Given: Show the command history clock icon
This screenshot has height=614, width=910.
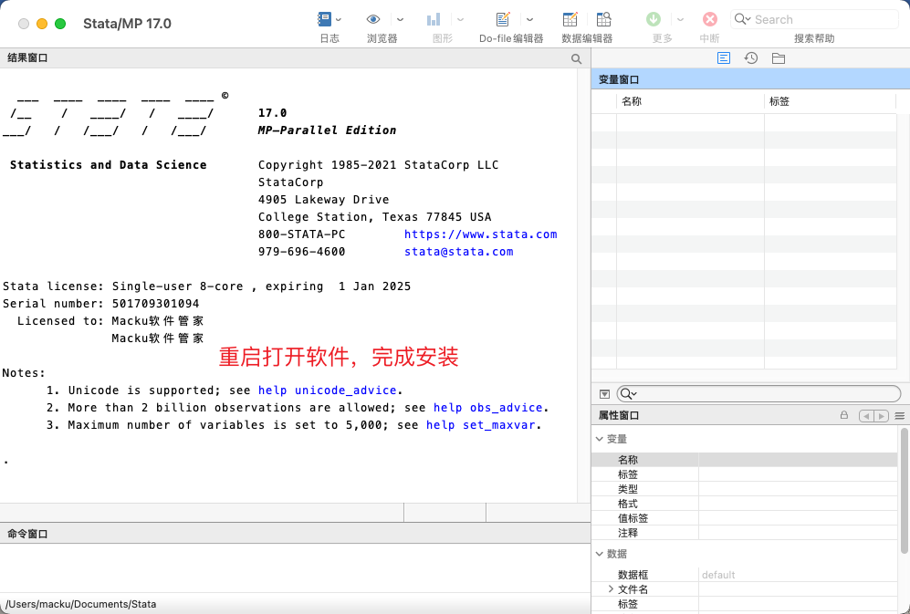Looking at the screenshot, I should [751, 58].
